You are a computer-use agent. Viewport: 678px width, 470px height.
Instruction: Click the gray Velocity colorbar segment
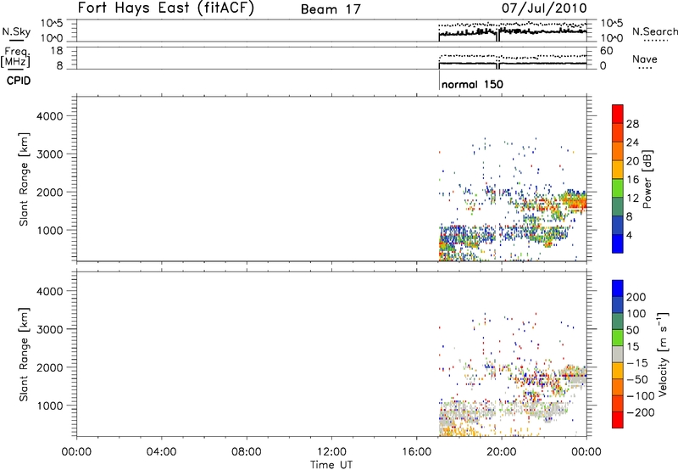point(618,354)
